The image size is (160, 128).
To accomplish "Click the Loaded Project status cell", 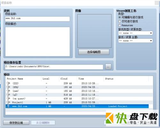I will pyautogui.click(x=118, y=106).
